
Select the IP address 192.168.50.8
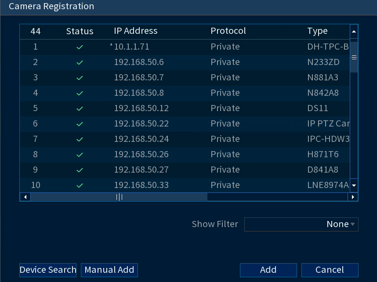[x=139, y=93]
